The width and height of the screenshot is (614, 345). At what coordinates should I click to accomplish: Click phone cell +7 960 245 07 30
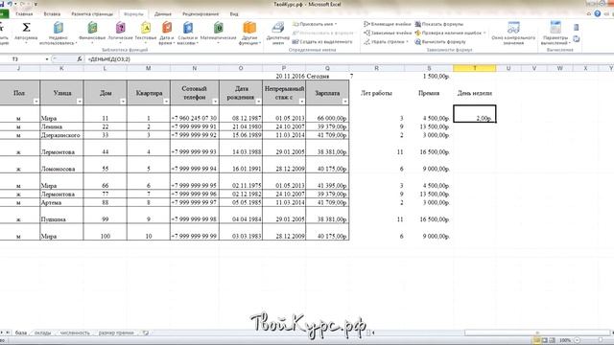click(195, 114)
